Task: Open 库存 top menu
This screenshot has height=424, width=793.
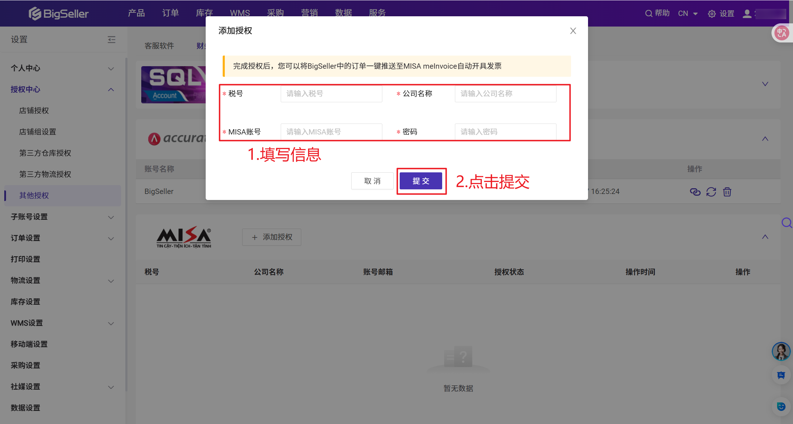Action: click(204, 13)
